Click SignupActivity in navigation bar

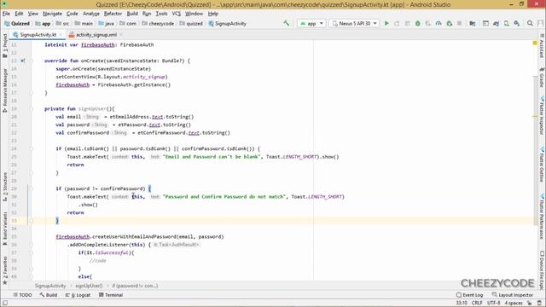pyautogui.click(x=228, y=23)
